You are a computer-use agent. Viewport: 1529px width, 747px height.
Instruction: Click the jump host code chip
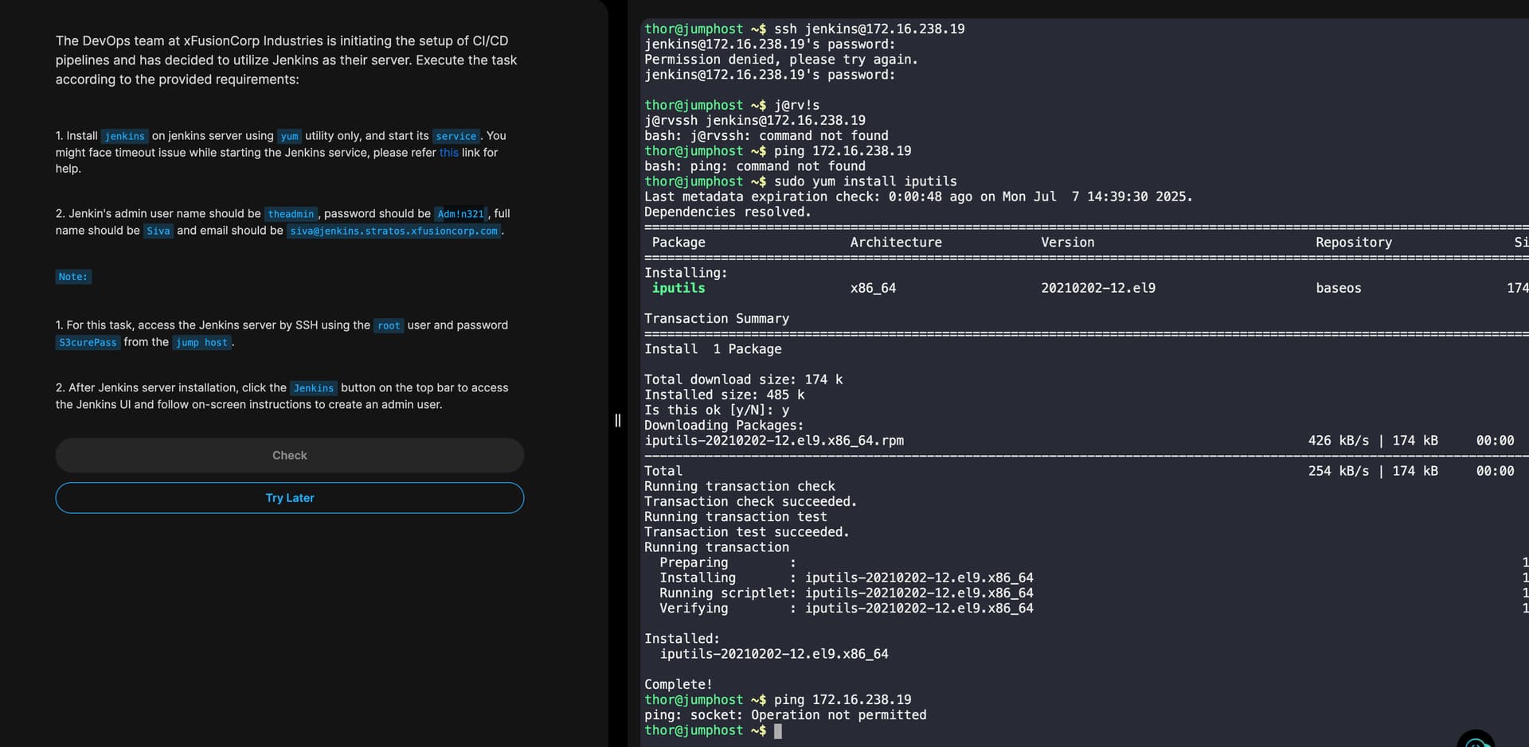click(x=201, y=343)
